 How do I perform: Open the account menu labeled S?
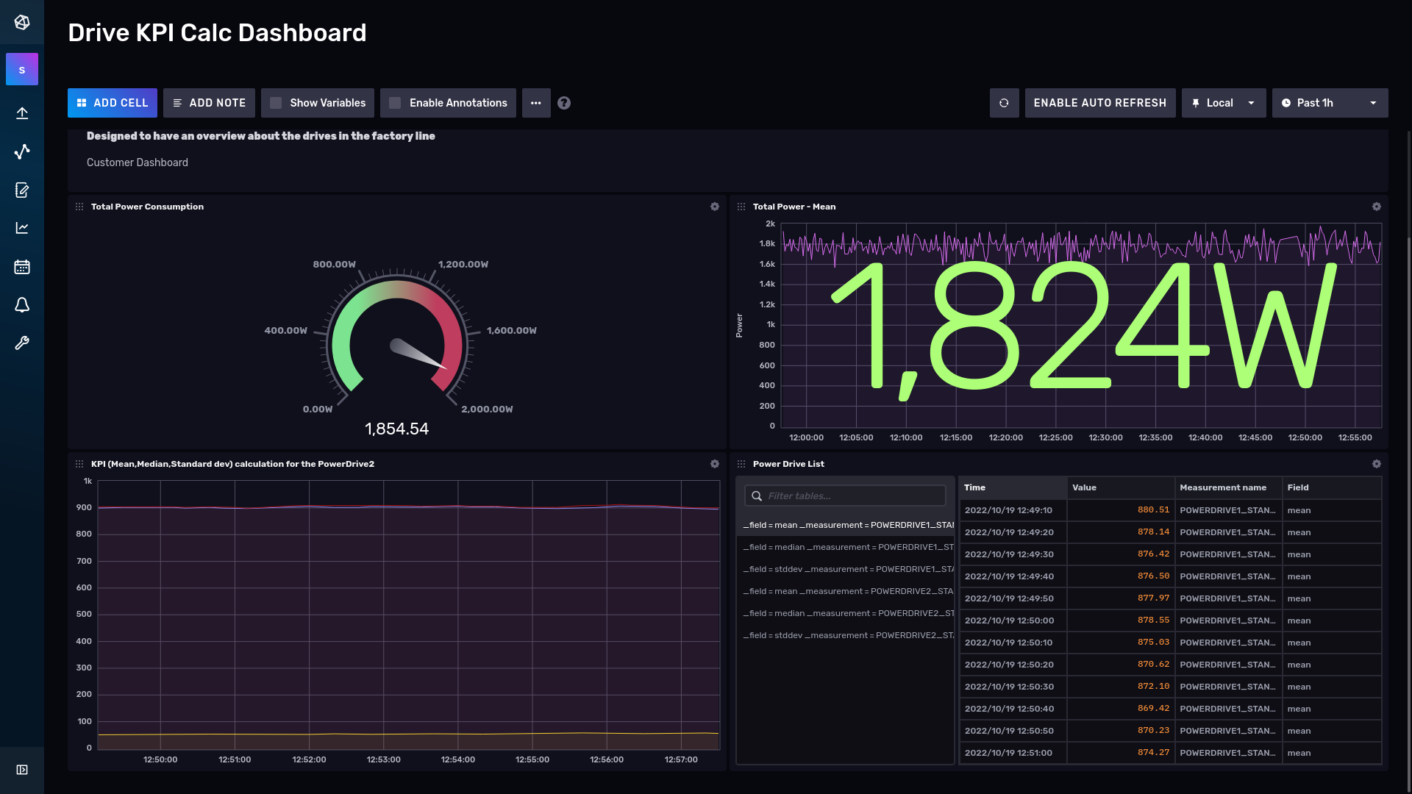[x=22, y=68]
